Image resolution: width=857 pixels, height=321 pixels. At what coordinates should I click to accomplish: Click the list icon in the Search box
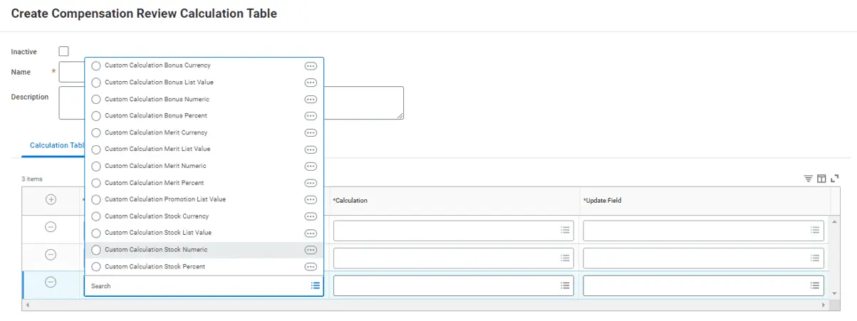pos(316,286)
